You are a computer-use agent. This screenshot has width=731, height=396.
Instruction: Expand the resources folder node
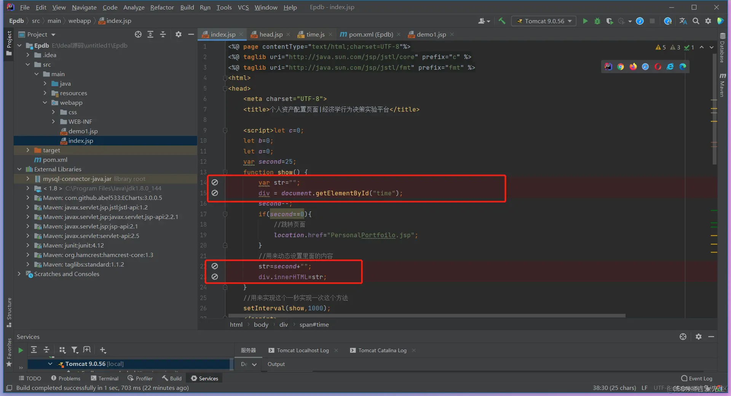(x=45, y=93)
